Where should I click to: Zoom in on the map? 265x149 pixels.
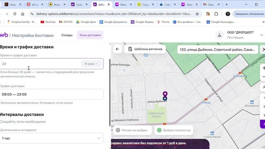click(263, 68)
